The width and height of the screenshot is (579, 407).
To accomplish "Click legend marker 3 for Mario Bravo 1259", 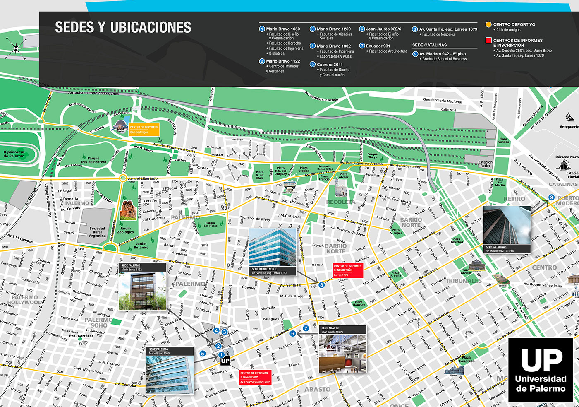I will (x=313, y=29).
